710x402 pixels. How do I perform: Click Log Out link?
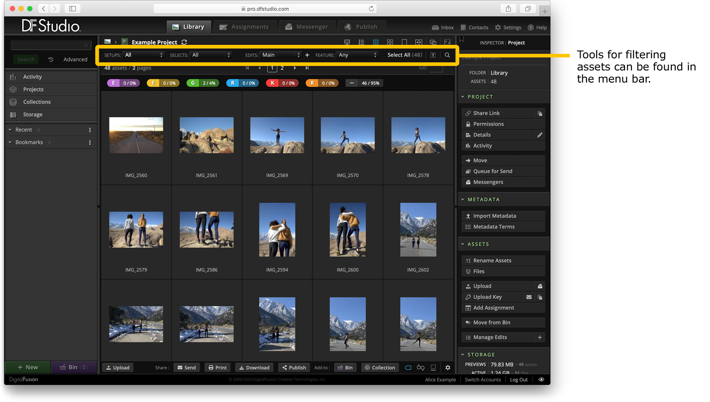coord(519,380)
